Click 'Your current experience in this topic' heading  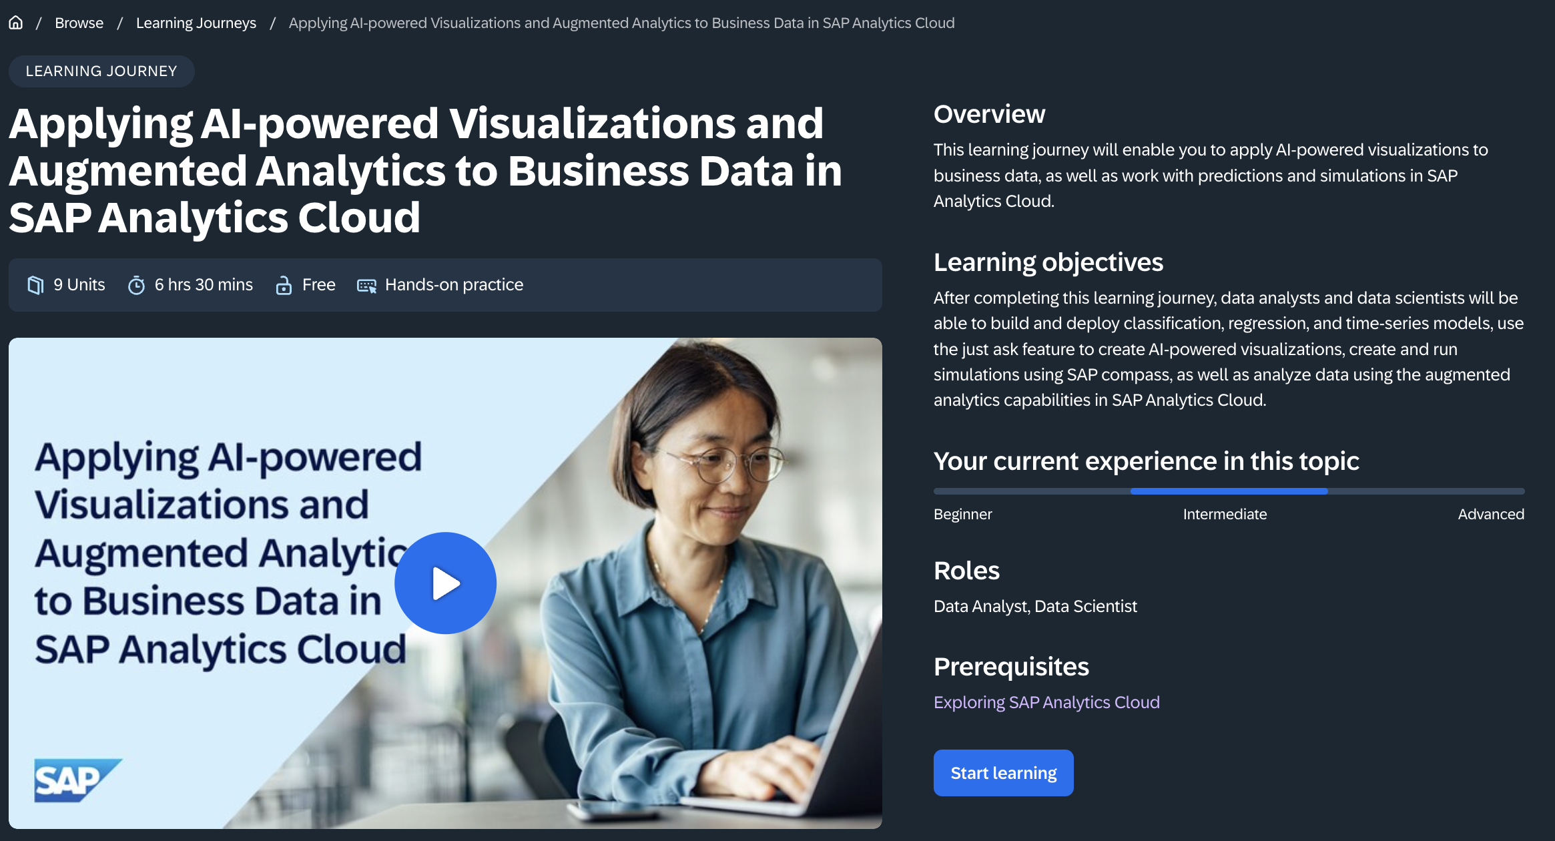(1146, 461)
